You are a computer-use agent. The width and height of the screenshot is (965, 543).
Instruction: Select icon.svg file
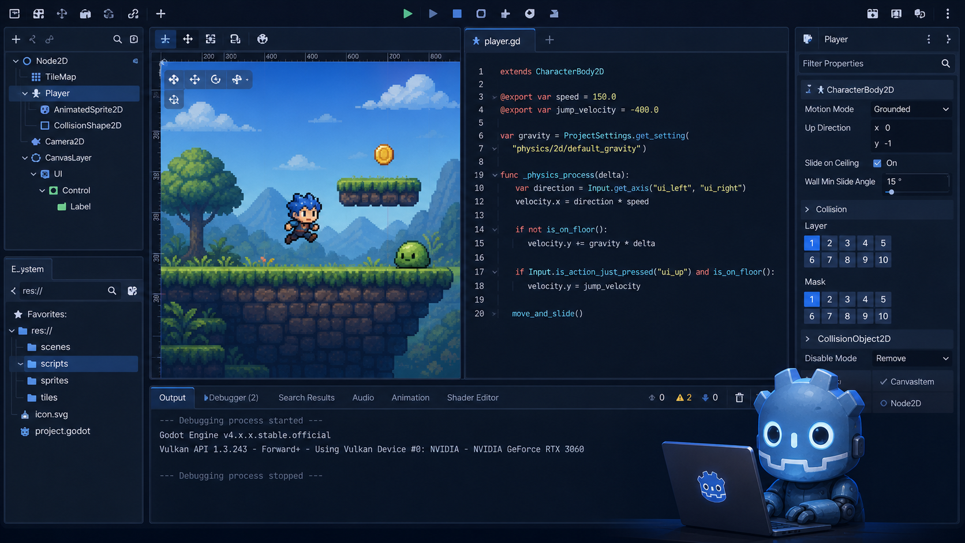(44, 414)
